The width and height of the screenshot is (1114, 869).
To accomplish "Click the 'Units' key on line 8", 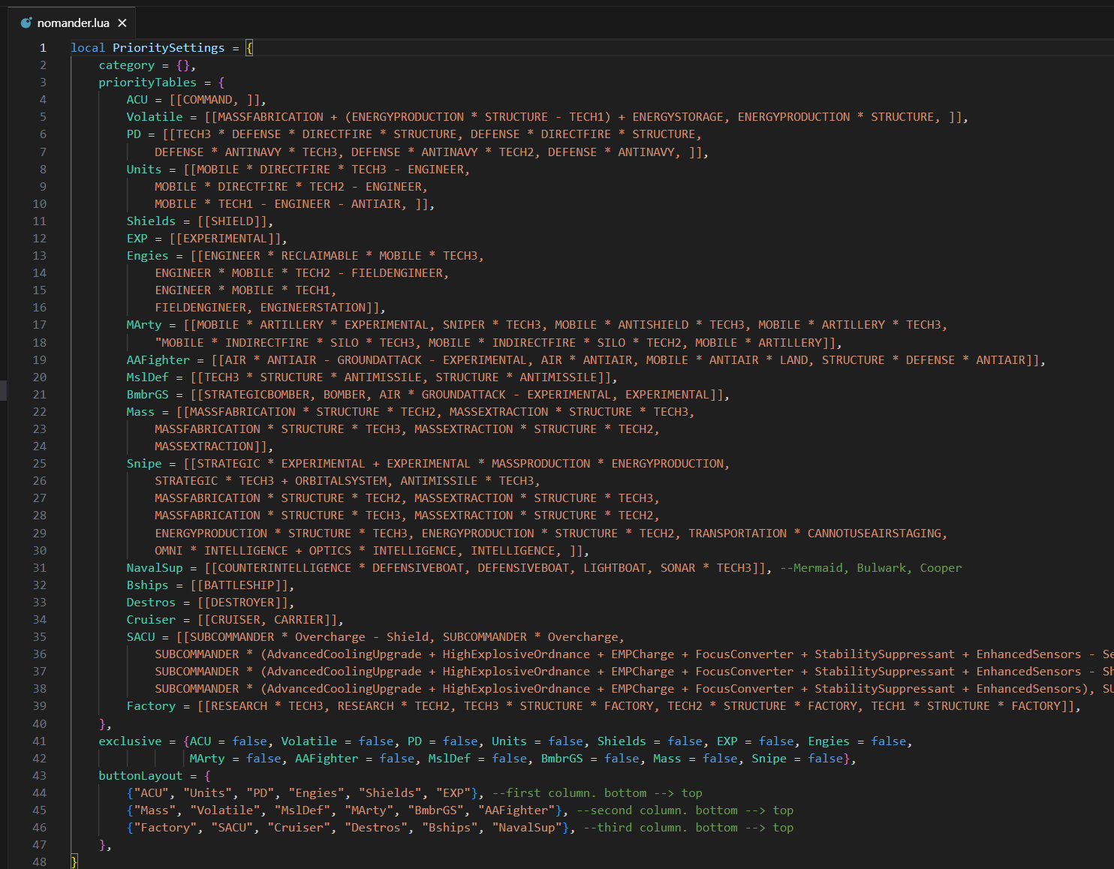I will [x=144, y=169].
